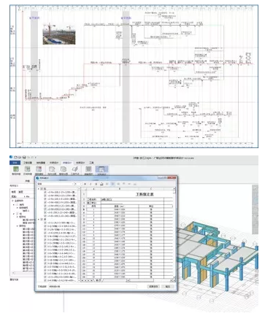Uncheck the second item under first tree group

click(x=45, y=196)
